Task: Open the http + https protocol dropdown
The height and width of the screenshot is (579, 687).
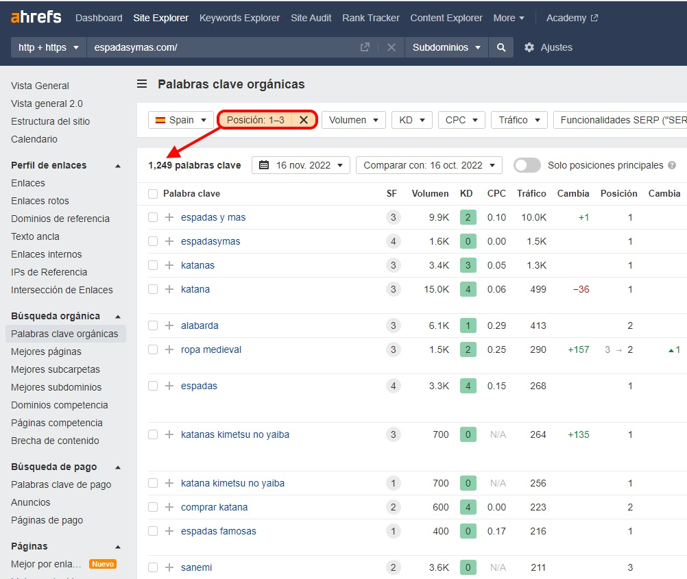Action: tap(49, 47)
